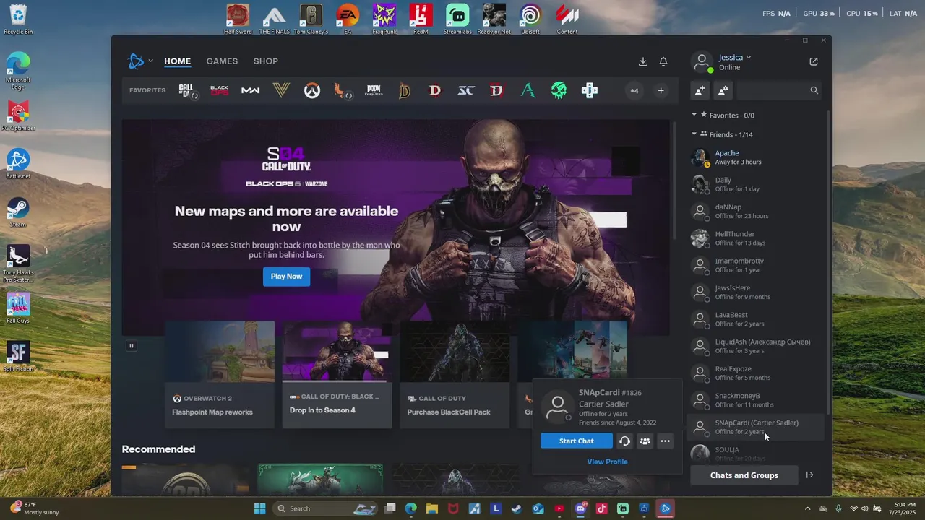Open the Doom: The Dark Ages favorite icon
The height and width of the screenshot is (520, 925).
(374, 90)
